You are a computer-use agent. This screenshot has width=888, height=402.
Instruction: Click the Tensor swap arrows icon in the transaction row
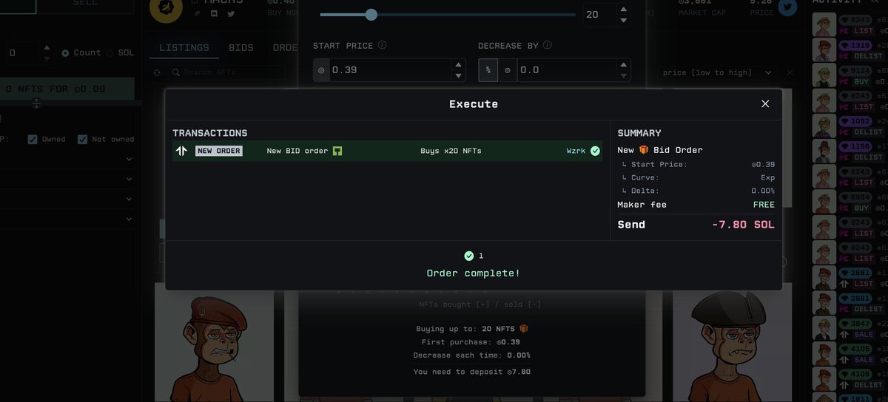pos(181,151)
